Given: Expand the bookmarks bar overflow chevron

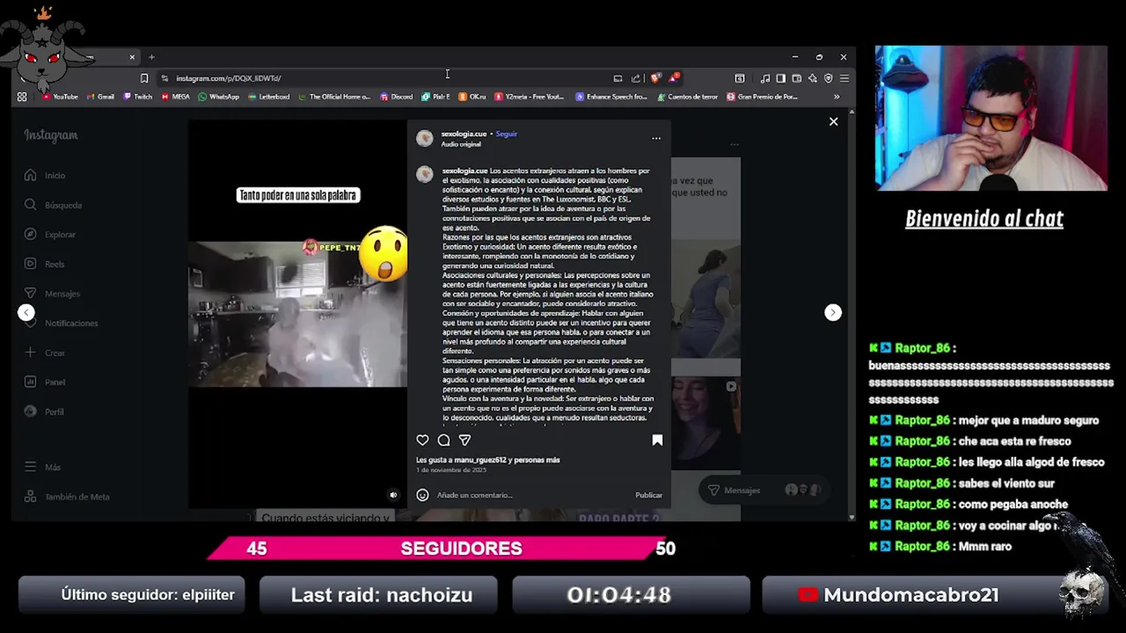Looking at the screenshot, I should tap(837, 97).
